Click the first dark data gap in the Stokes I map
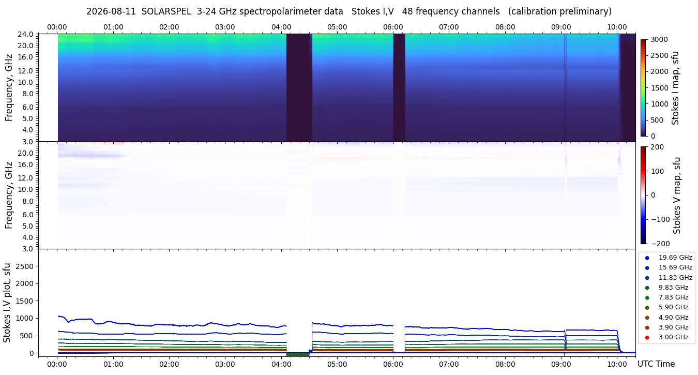This screenshot has width=698, height=375. [299, 87]
